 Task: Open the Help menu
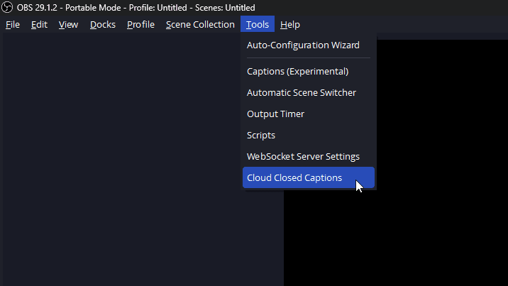pos(290,25)
